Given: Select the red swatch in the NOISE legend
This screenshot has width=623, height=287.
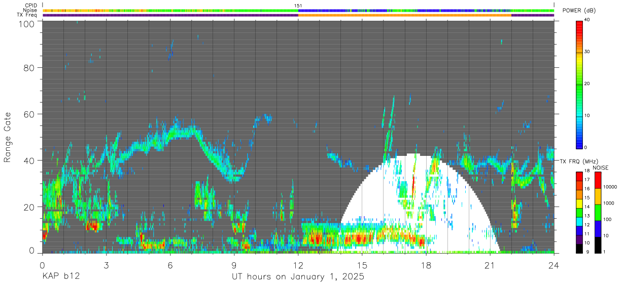Looking at the screenshot, I should (598, 180).
